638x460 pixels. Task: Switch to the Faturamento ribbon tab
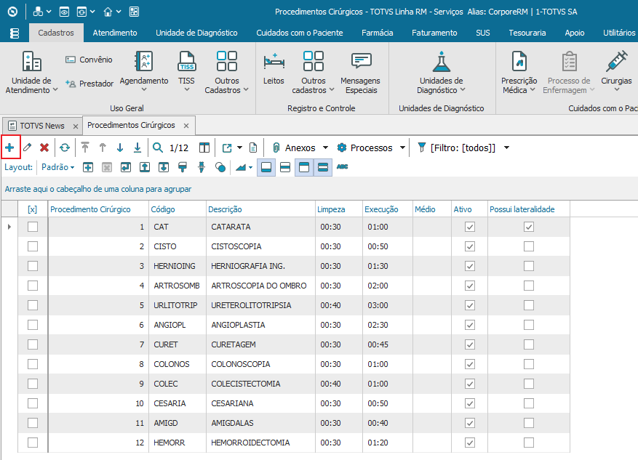(434, 33)
